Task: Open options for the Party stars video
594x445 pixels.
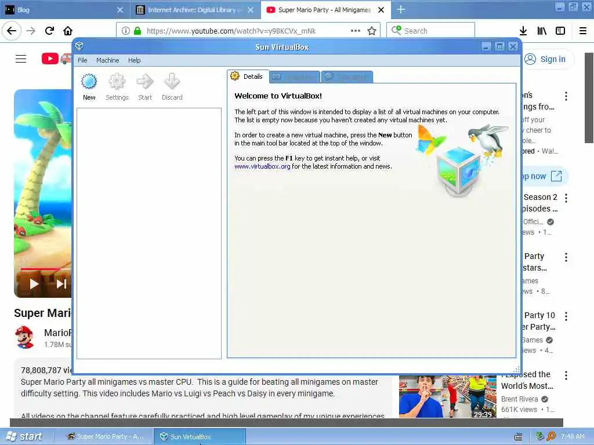Action: coord(566,257)
